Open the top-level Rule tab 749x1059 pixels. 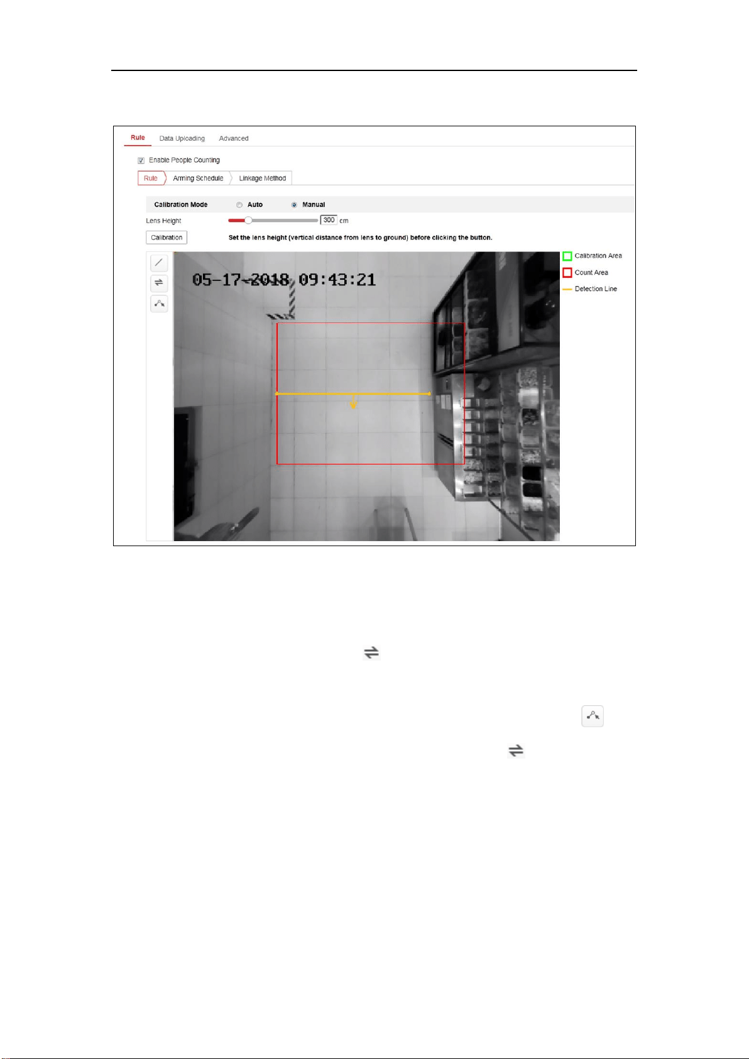click(138, 138)
